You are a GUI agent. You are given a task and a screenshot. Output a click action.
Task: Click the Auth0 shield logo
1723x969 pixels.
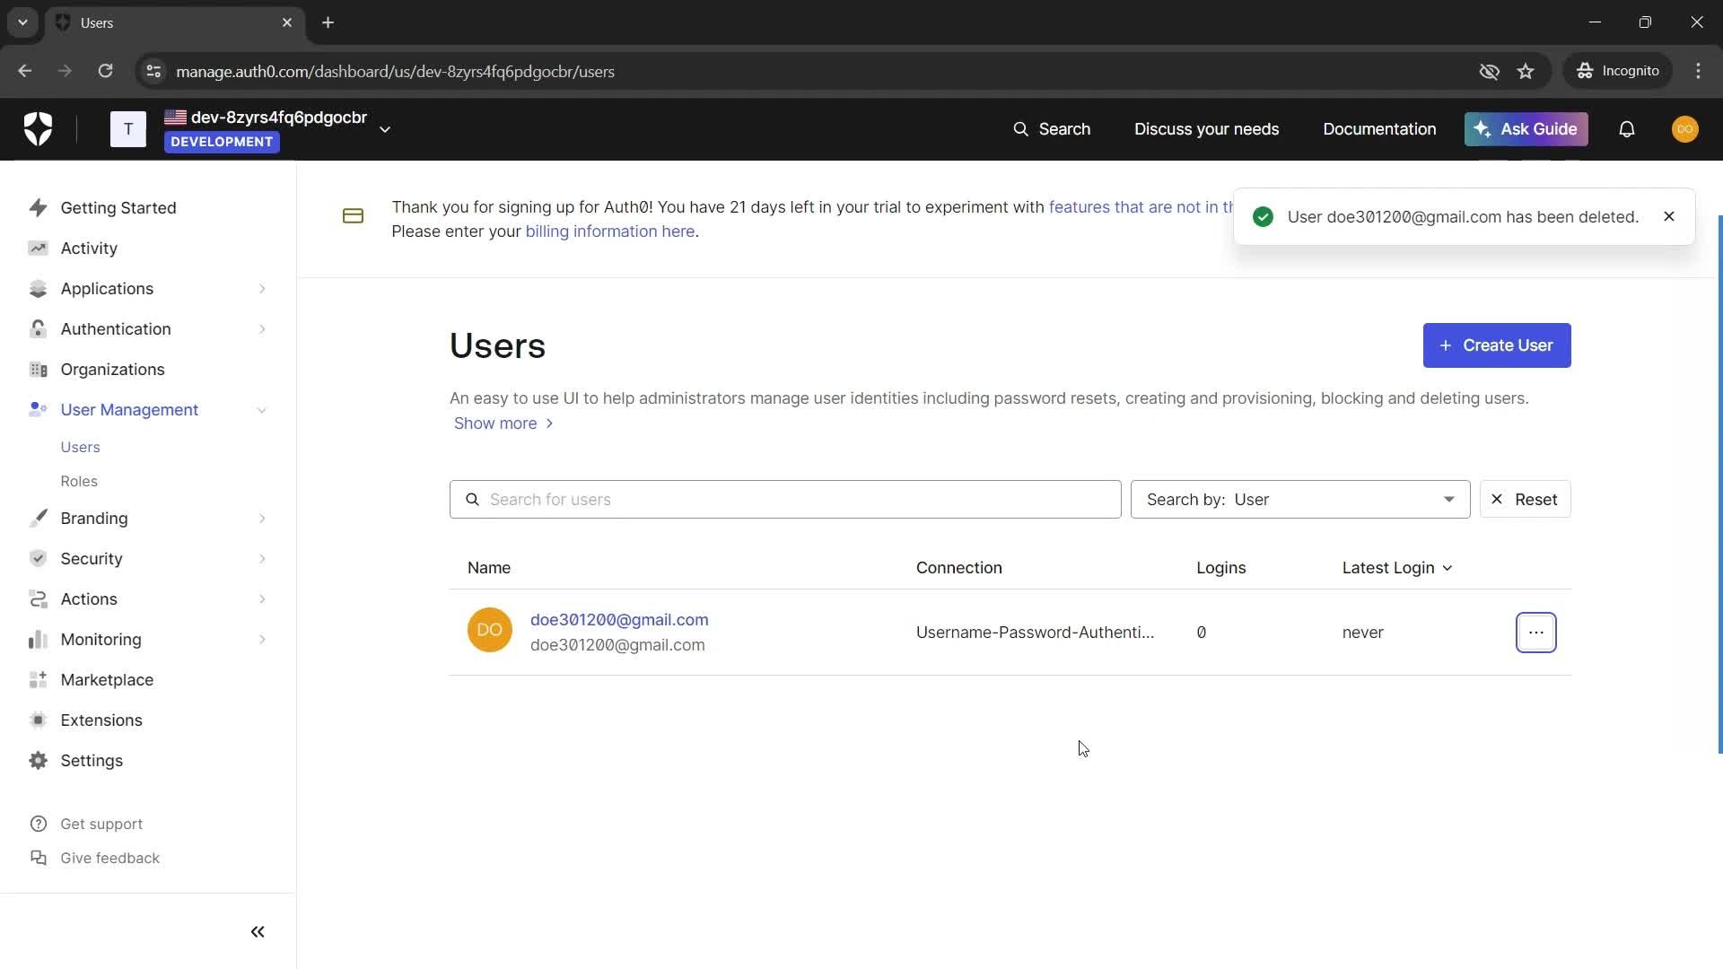coord(38,129)
